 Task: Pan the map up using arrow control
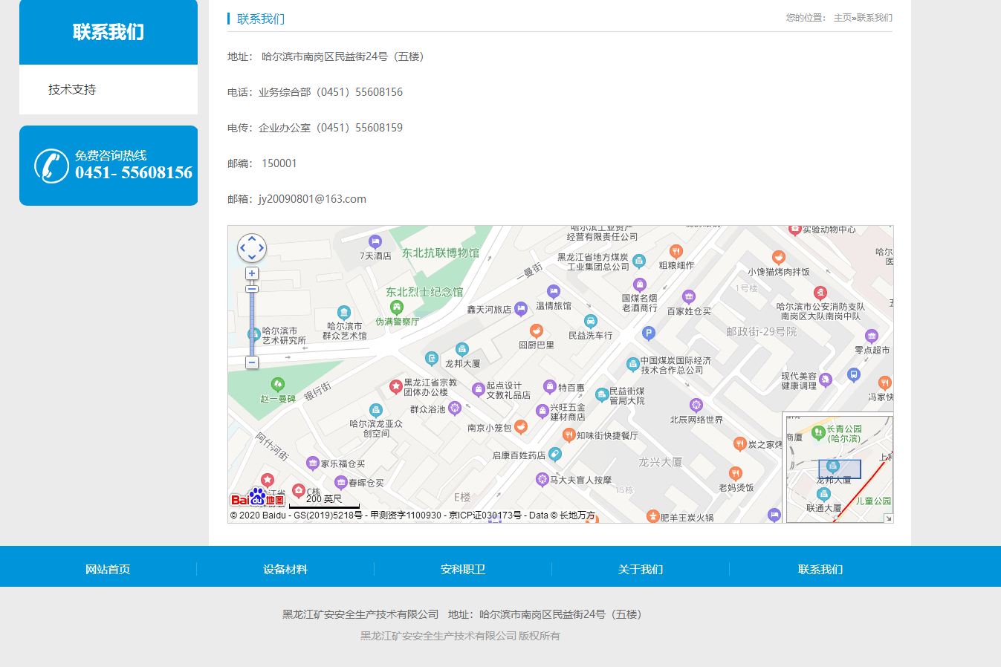[252, 238]
